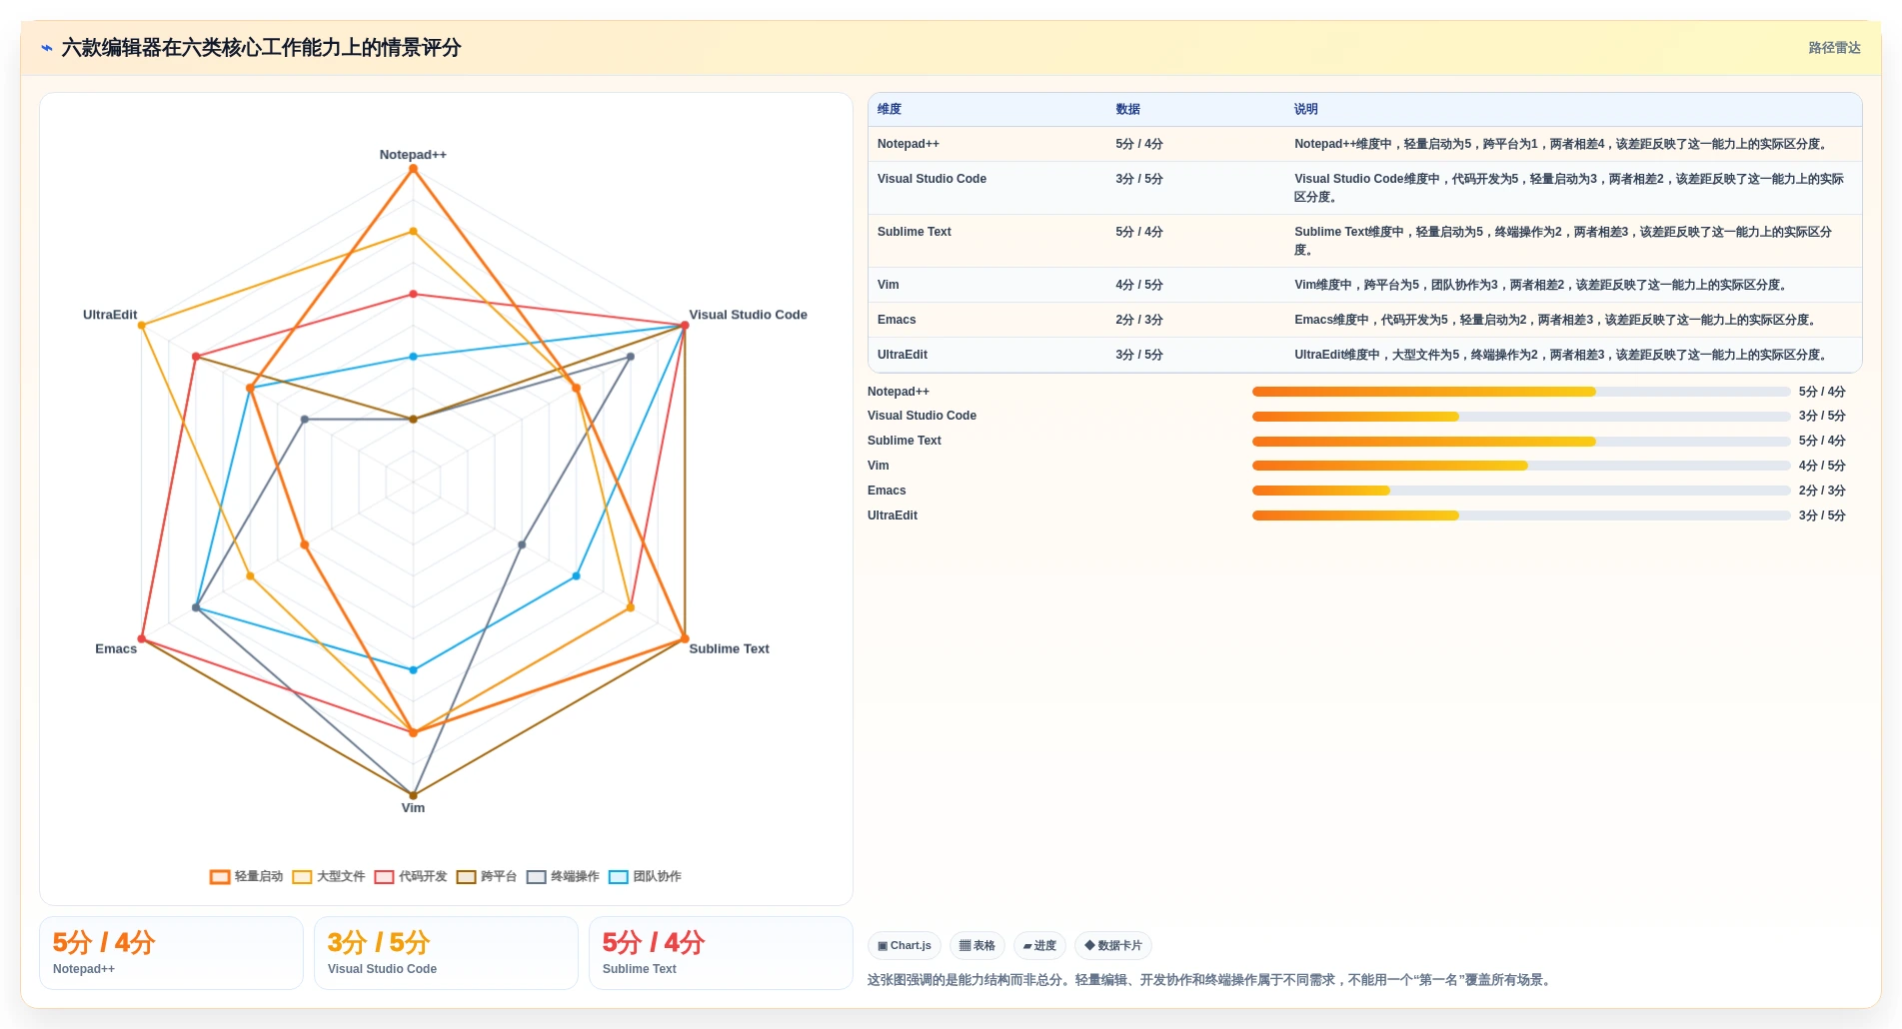Viewport: 1902px width, 1029px height.
Task: Toggle the 轻量启动 legend series
Action: tap(247, 876)
